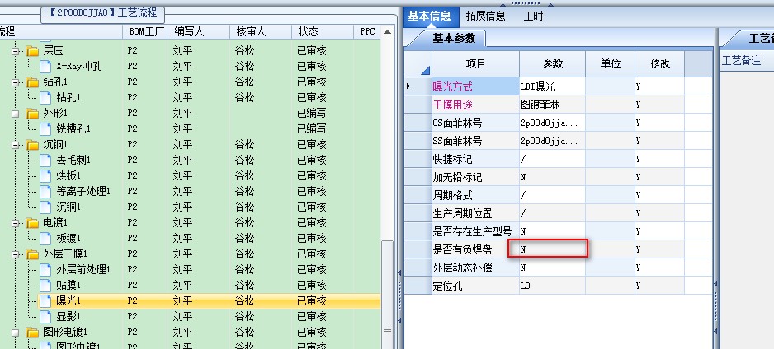Click the folder icon of the 沉铜1 group
The width and height of the screenshot is (774, 349).
coord(32,144)
